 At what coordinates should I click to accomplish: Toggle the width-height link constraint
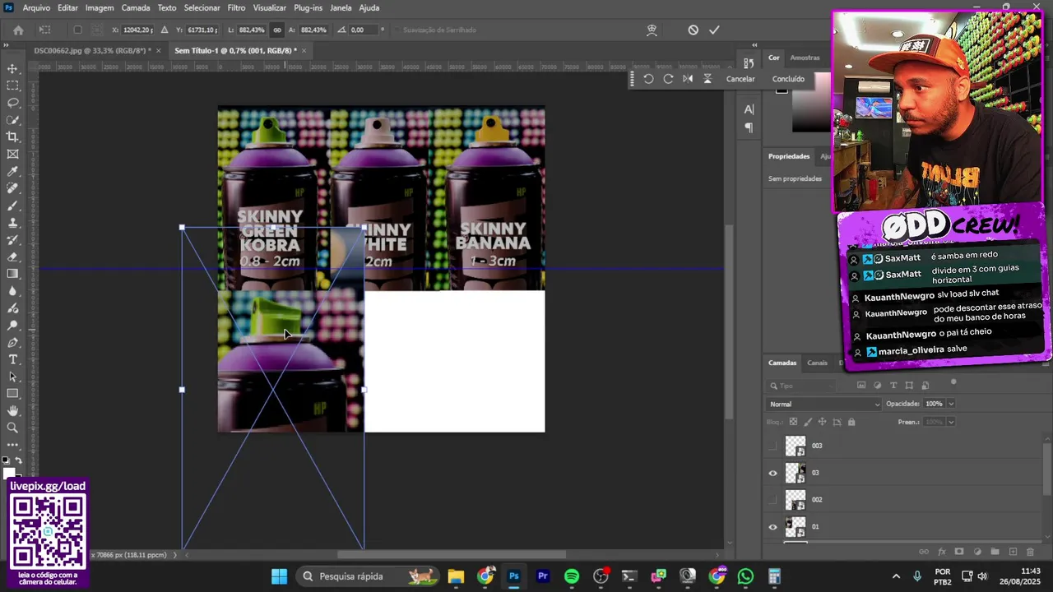(x=277, y=30)
